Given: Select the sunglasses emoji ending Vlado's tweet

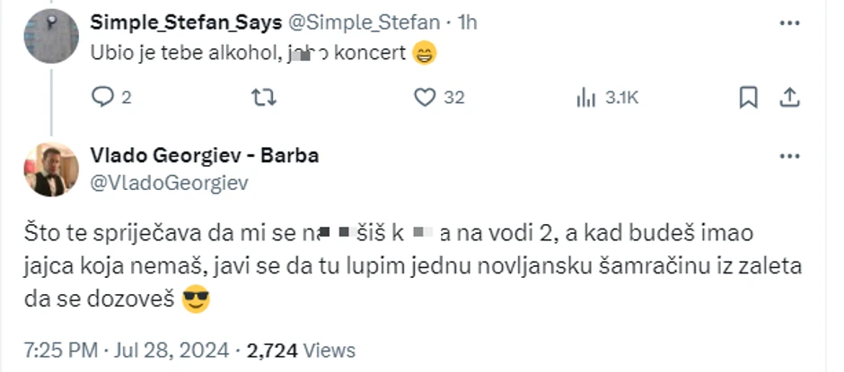Looking at the screenshot, I should click(x=196, y=301).
